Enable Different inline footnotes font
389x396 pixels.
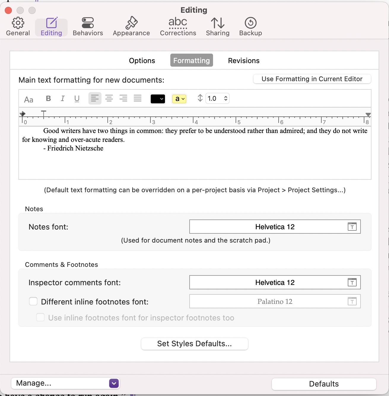[33, 301]
